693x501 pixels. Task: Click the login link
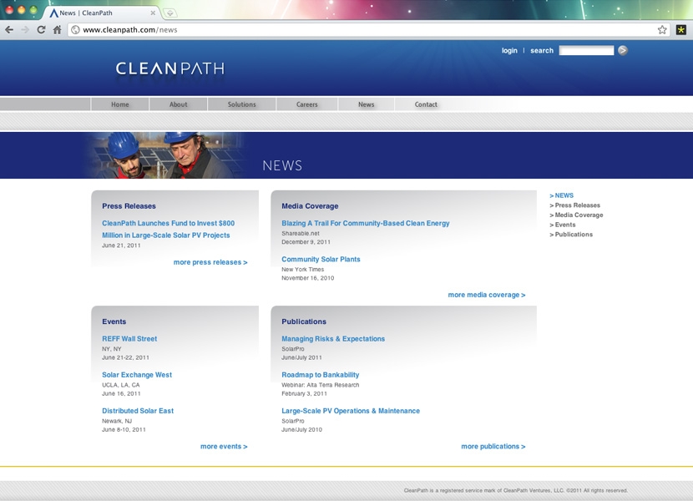pyautogui.click(x=509, y=50)
